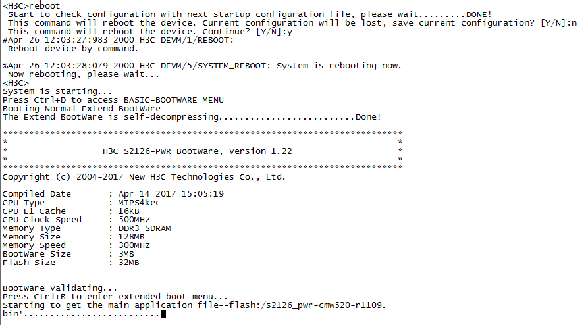The width and height of the screenshot is (588, 325).
Task: Click the "DEVM/1/REBOOT" log message
Action: 198,39
